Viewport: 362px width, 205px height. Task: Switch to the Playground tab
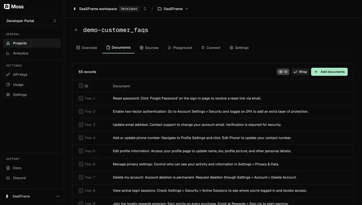[x=180, y=48]
